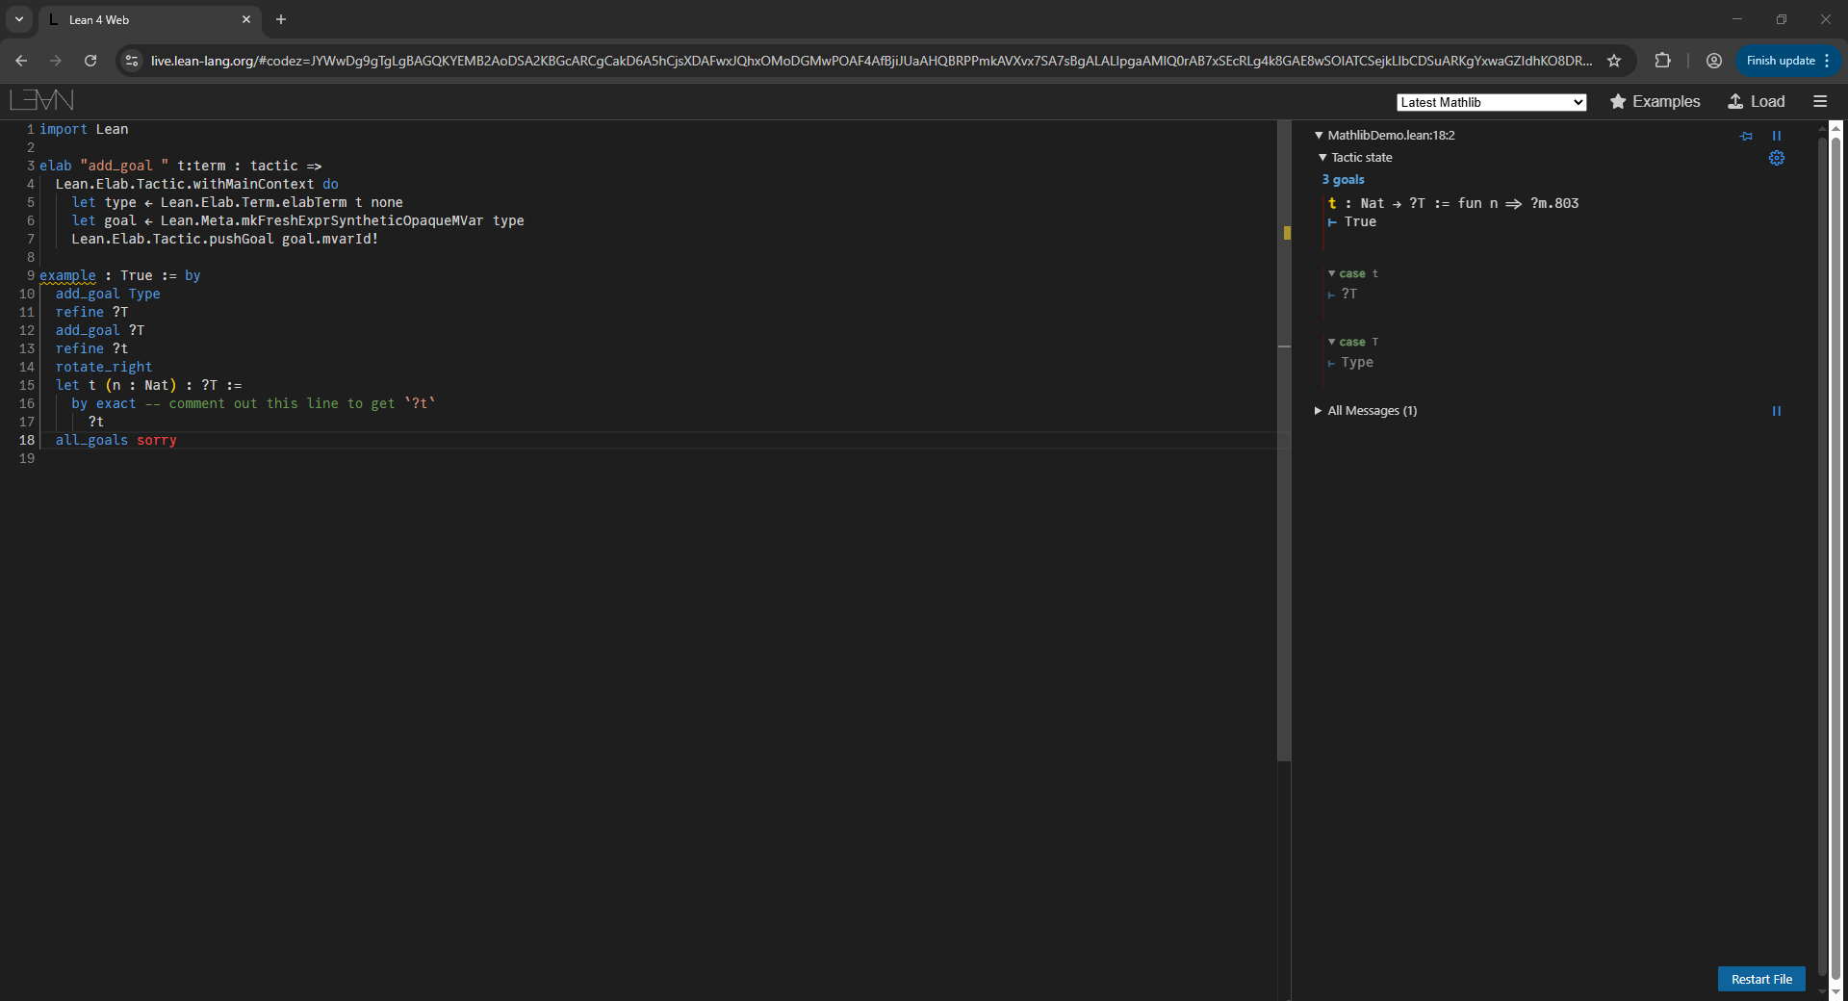The height and width of the screenshot is (1001, 1848).
Task: Open the browser extensions puzzle icon
Action: coord(1662,61)
